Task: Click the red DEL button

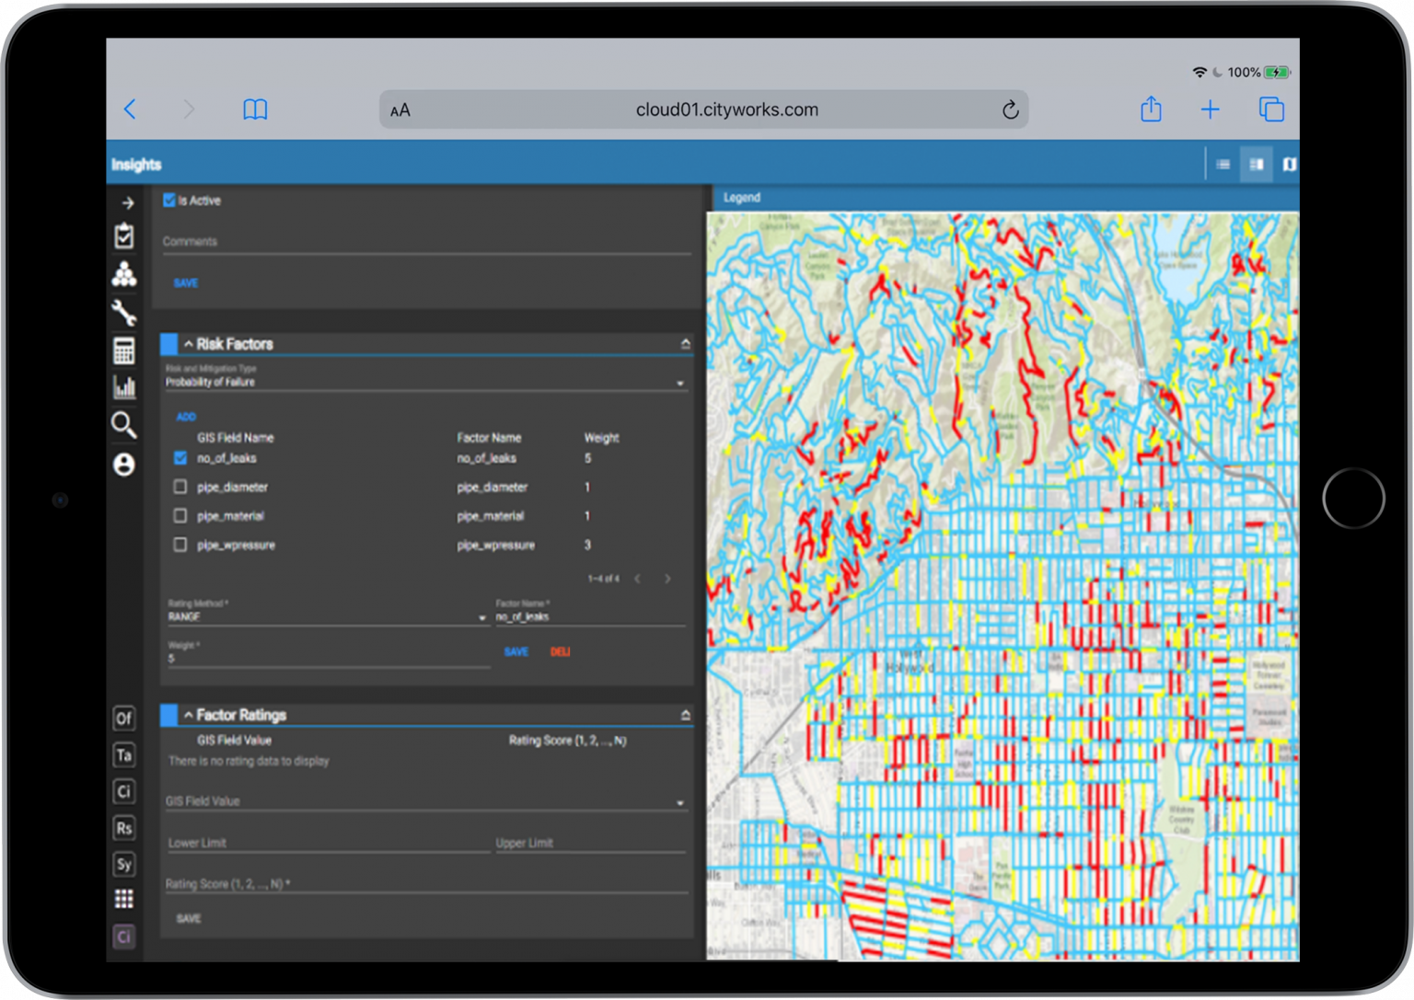Action: click(560, 652)
